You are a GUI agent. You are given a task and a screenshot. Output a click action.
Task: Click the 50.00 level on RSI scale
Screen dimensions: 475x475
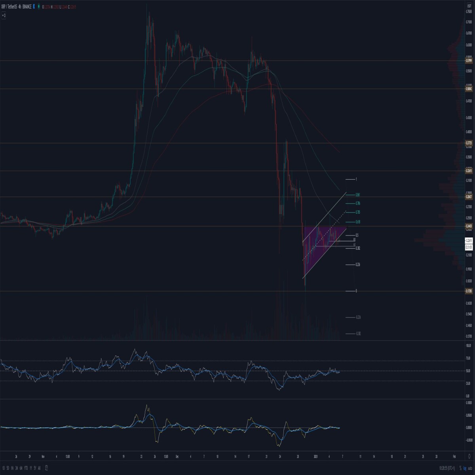[x=469, y=371]
